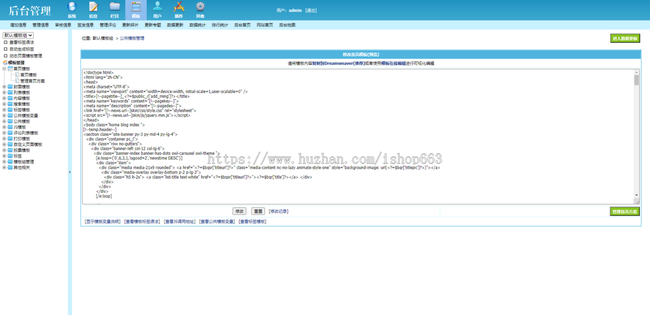Open the [修改记录] link
This screenshot has height=315, width=650.
[278, 211]
